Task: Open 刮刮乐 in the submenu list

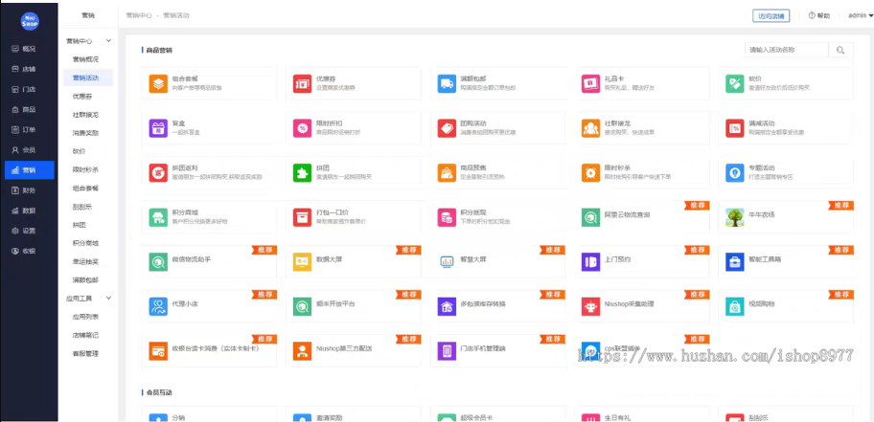Action: [x=82, y=207]
